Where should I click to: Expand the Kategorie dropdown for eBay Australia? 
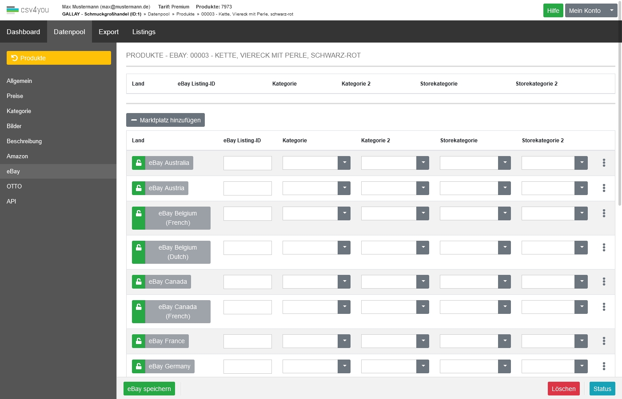coord(344,163)
